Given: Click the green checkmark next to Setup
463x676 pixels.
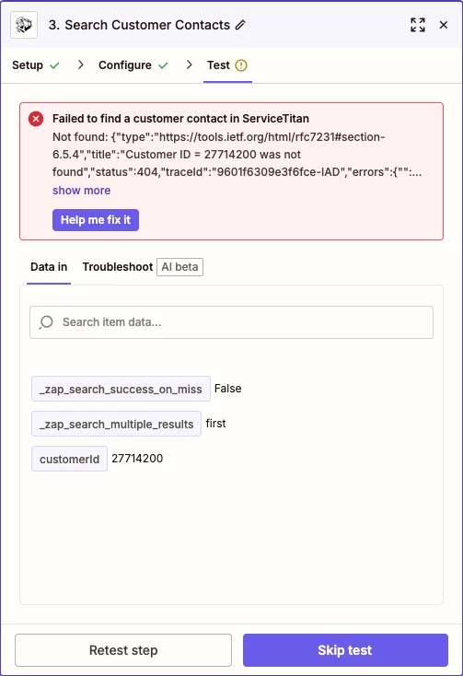Looking at the screenshot, I should [54, 65].
